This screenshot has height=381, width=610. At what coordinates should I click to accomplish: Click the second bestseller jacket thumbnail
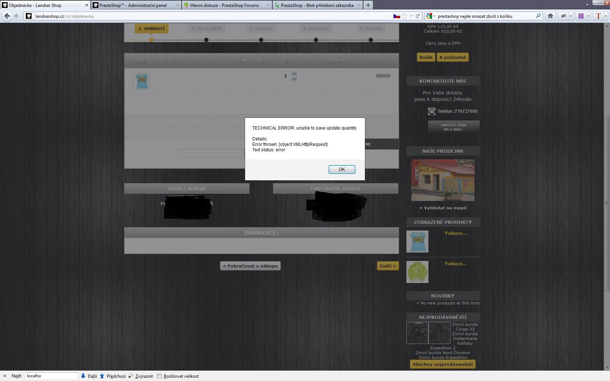coord(439,333)
